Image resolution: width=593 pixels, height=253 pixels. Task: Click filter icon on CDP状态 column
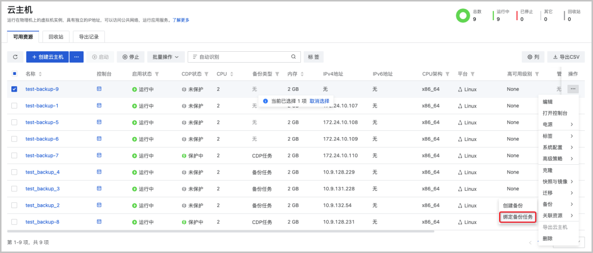coord(207,74)
